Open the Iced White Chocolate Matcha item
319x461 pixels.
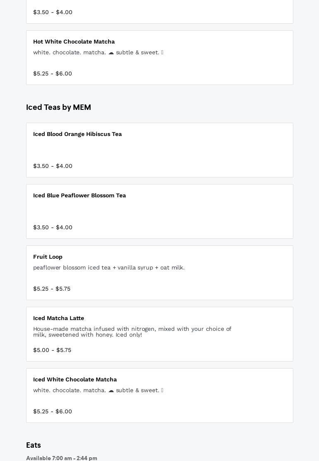tap(75, 380)
